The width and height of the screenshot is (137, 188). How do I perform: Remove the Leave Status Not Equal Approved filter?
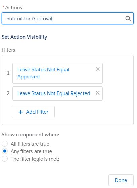pyautogui.click(x=98, y=69)
